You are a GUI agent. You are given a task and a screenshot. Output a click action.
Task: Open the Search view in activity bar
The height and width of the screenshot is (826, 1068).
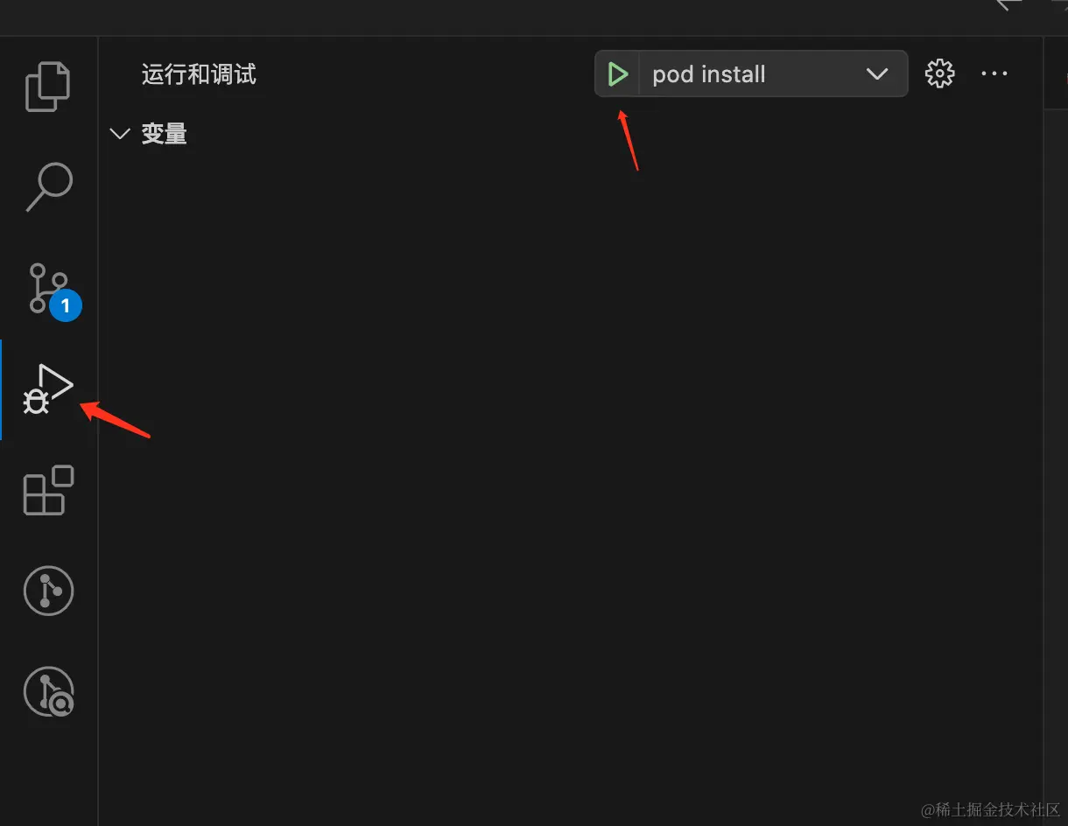(x=48, y=186)
